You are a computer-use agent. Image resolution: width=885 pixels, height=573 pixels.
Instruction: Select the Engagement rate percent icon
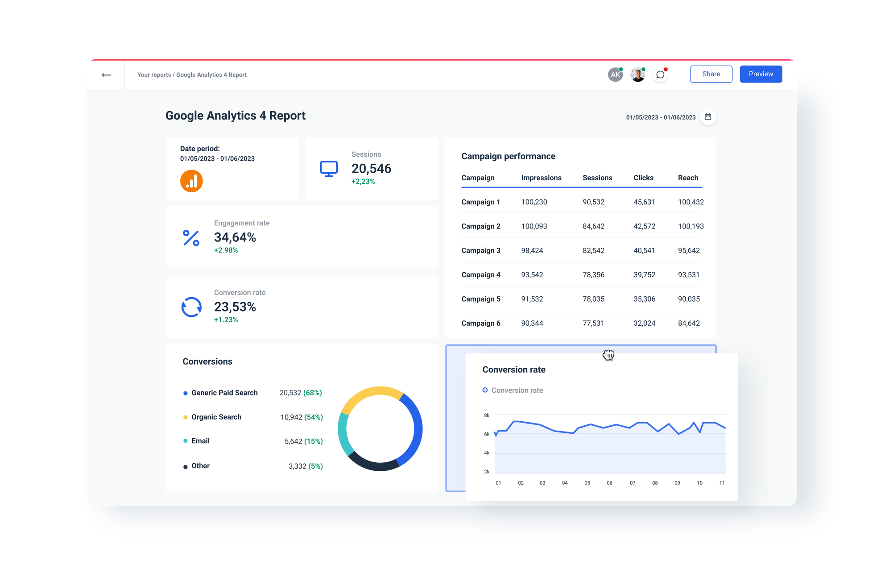click(x=191, y=237)
